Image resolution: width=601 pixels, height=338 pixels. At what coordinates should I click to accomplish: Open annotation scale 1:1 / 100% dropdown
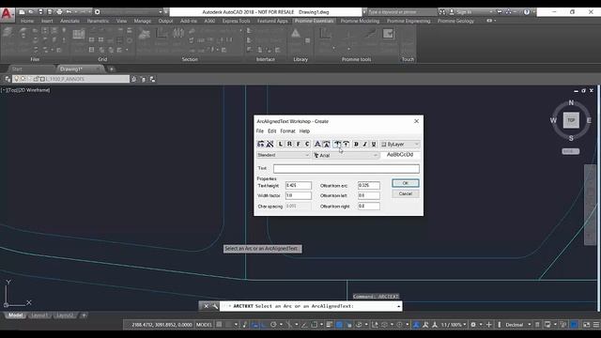pyautogui.click(x=453, y=325)
